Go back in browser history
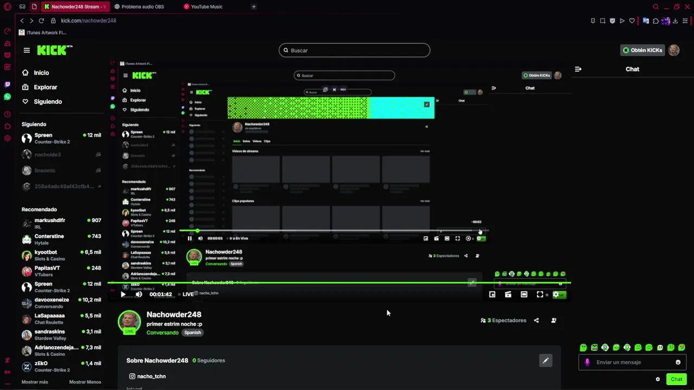Image resolution: width=694 pixels, height=390 pixels. click(x=22, y=21)
